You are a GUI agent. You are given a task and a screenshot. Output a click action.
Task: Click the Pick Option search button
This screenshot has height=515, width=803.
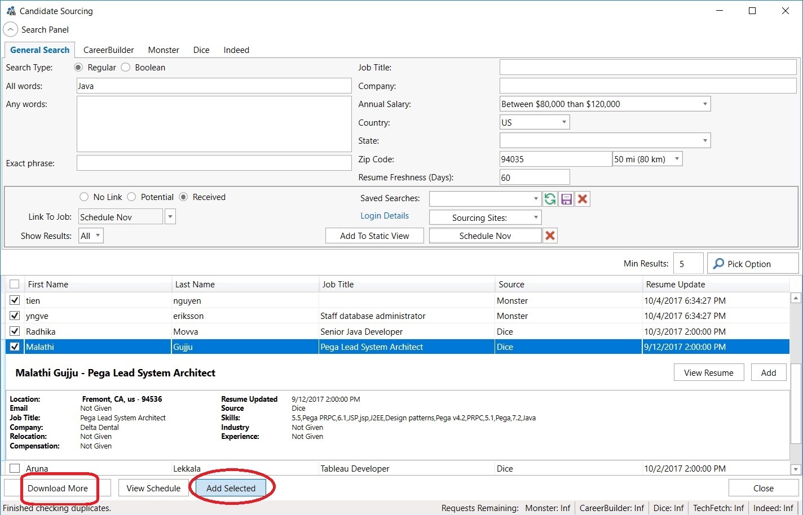click(753, 264)
